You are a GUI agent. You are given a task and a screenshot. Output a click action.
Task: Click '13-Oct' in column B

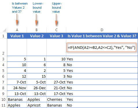[x=37, y=94]
